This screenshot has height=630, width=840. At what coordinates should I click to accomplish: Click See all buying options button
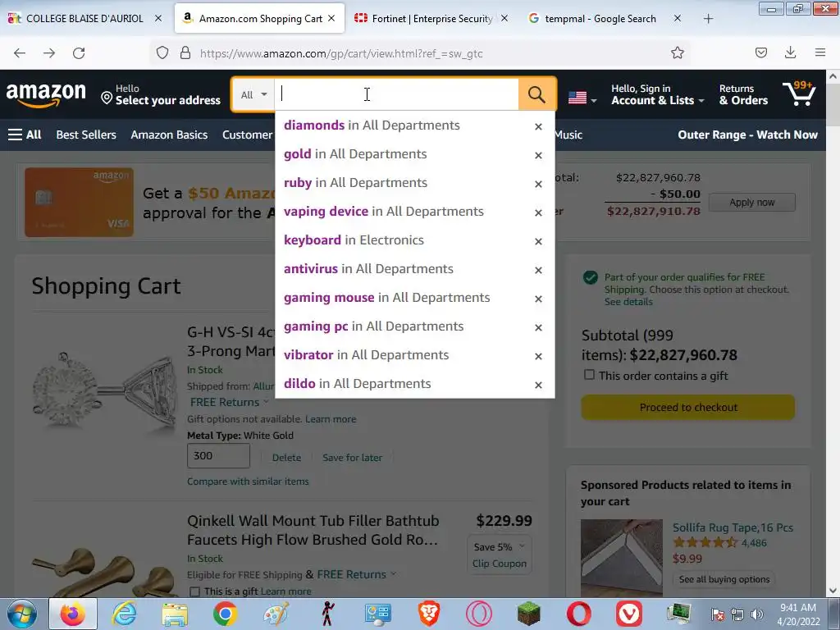724,579
